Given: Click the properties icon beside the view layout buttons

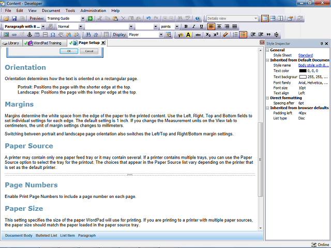Looking at the screenshot, I should 290,19.
